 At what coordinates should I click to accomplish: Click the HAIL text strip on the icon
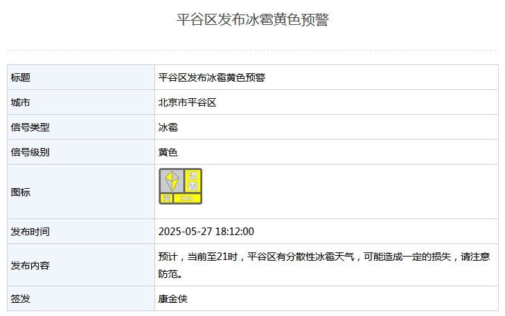[187, 198]
